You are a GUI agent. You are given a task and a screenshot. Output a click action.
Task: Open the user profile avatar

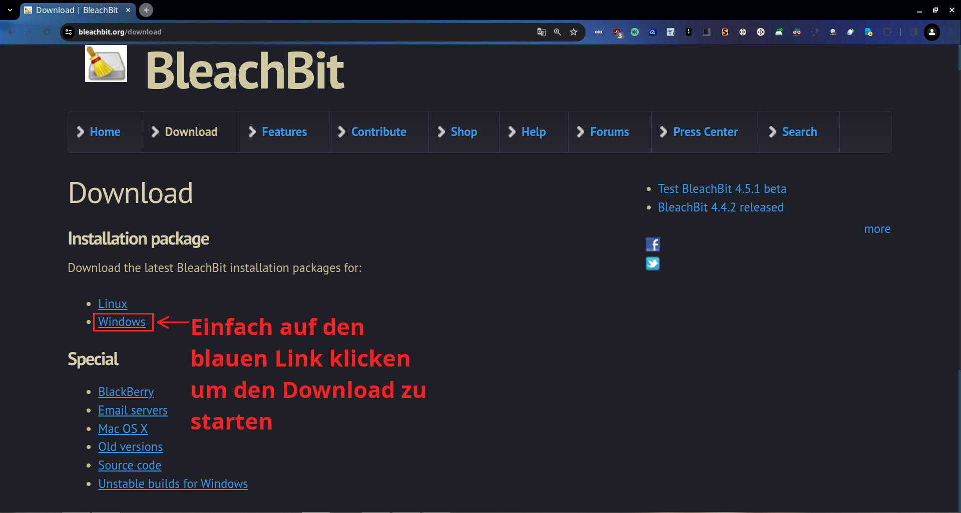coord(932,32)
